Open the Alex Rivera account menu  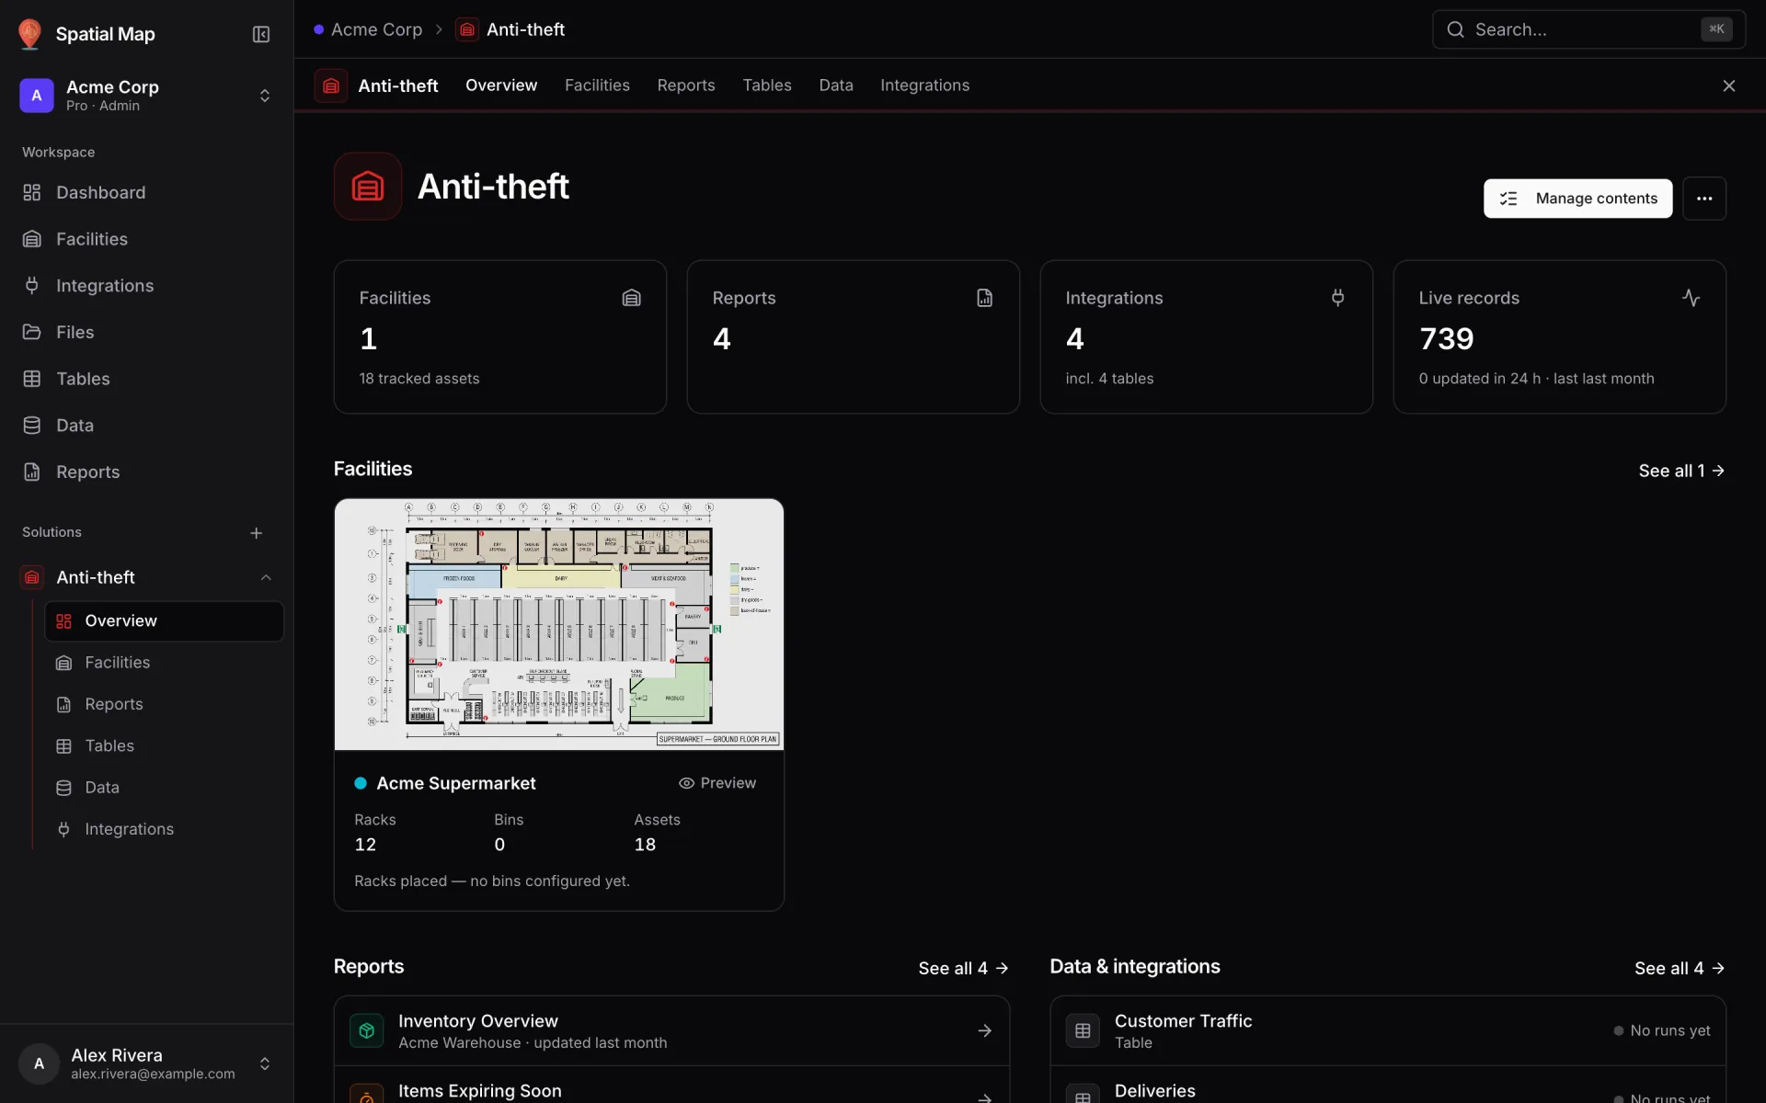coord(147,1063)
